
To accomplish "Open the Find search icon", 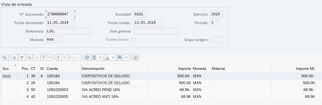I will 29,57.
